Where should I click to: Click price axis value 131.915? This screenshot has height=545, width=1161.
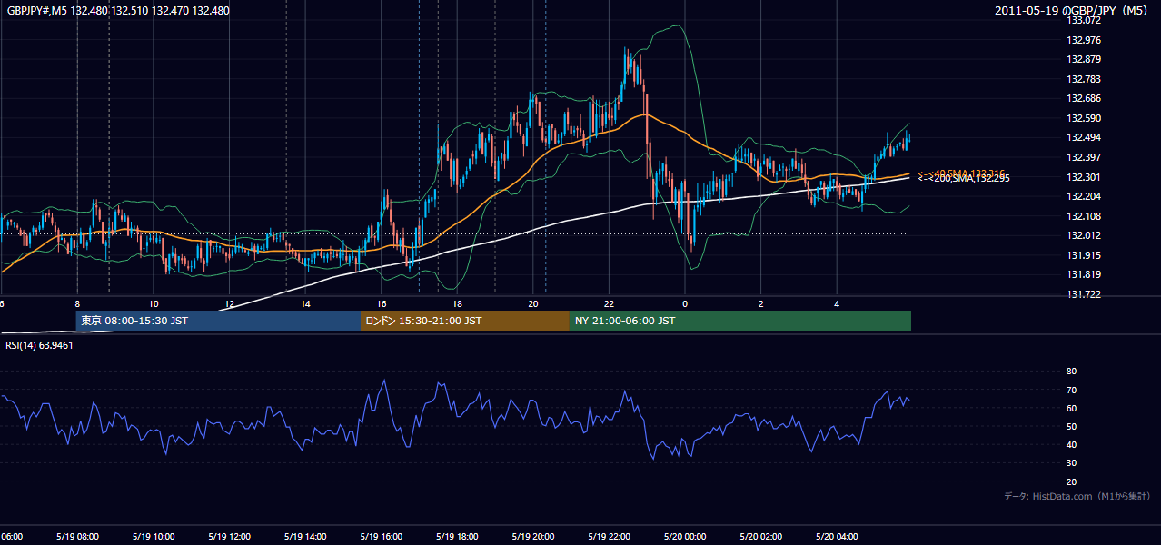pyautogui.click(x=1083, y=255)
